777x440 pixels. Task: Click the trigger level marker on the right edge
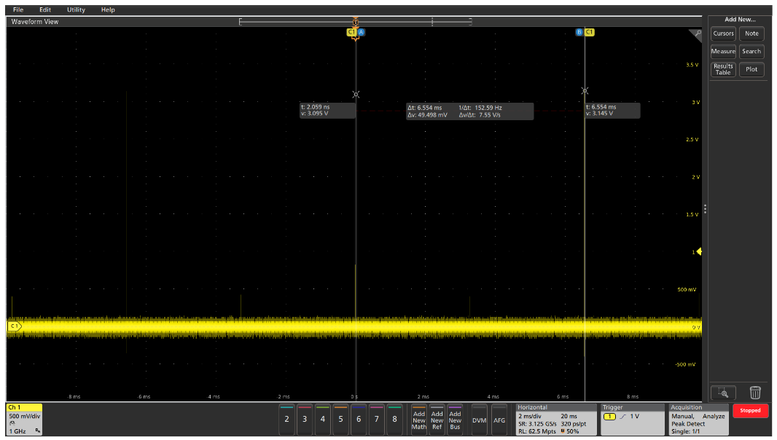coord(700,252)
